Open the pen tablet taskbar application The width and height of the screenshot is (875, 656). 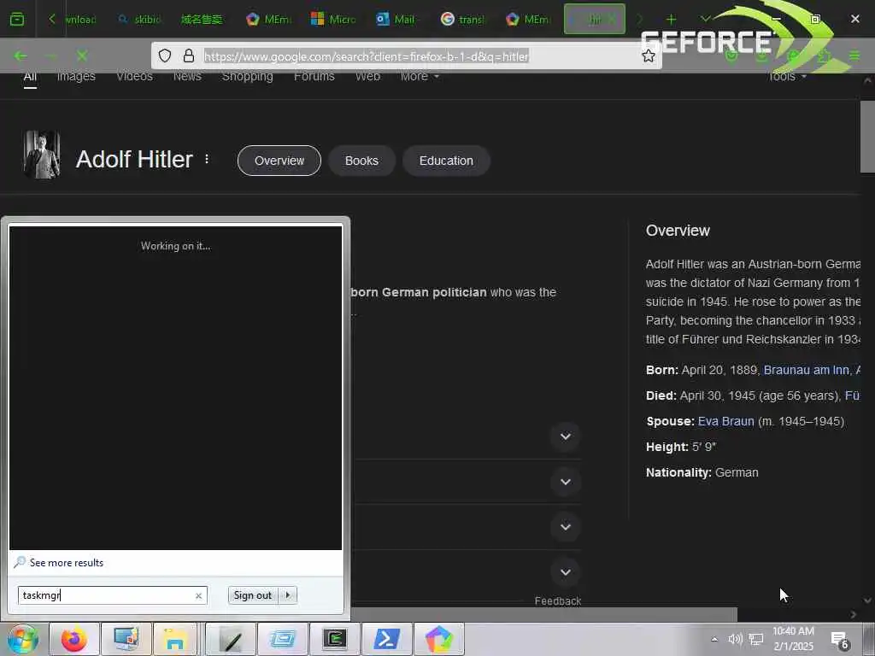click(231, 639)
